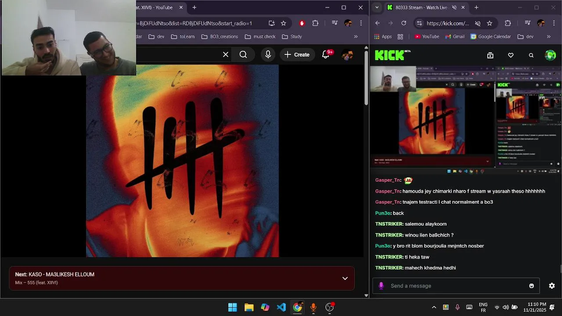
Task: Open tab search dropdown in Kick window
Action: (x=377, y=7)
